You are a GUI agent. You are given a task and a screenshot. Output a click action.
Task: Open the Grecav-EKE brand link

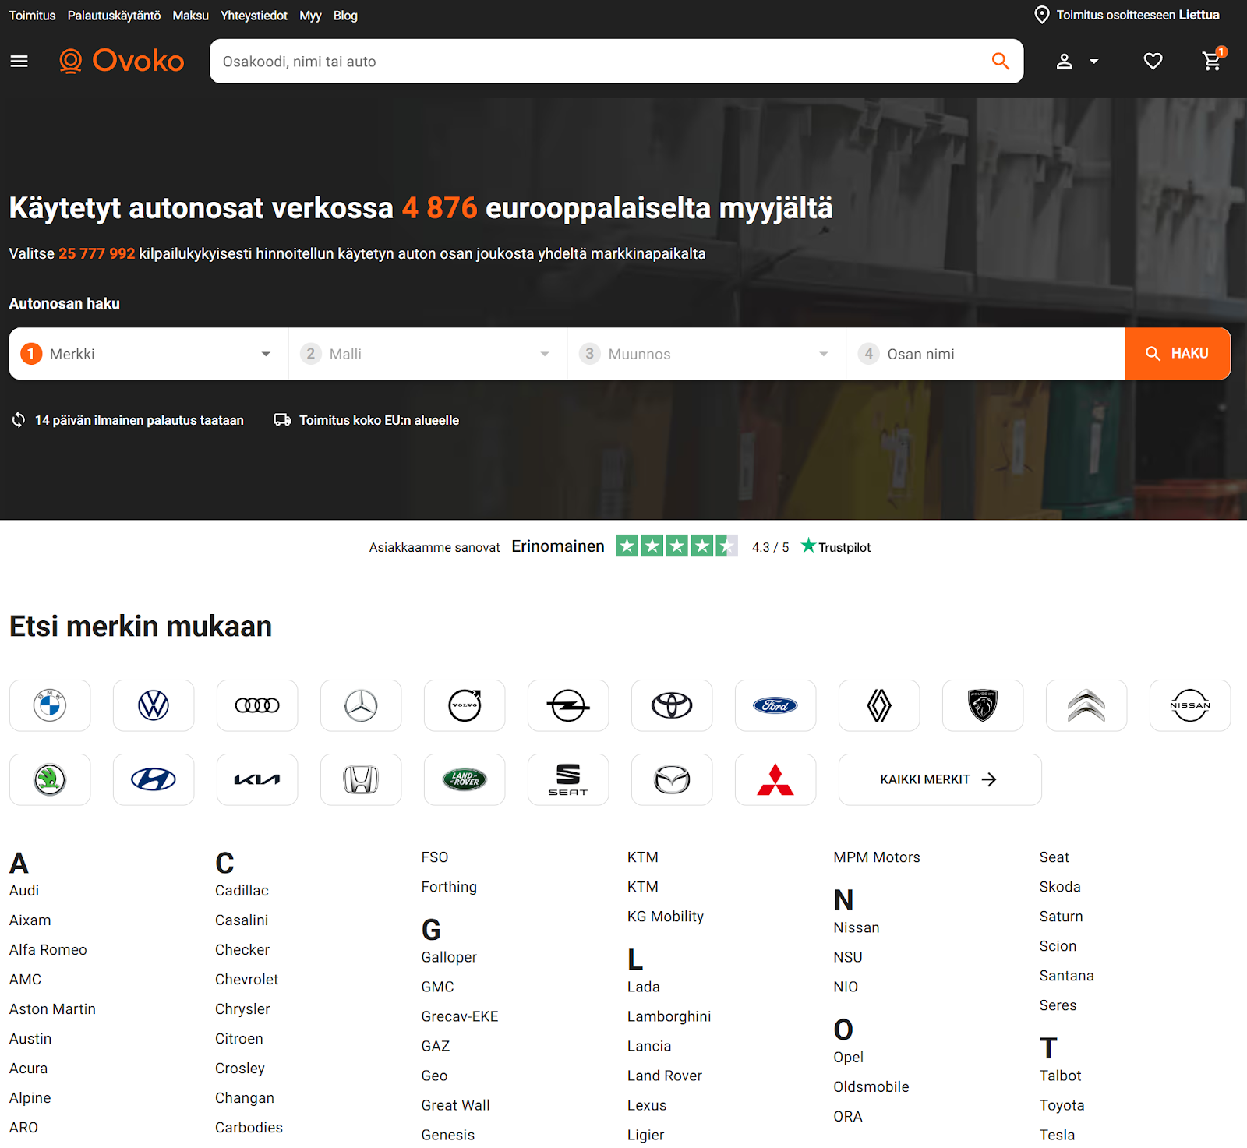(x=460, y=1017)
